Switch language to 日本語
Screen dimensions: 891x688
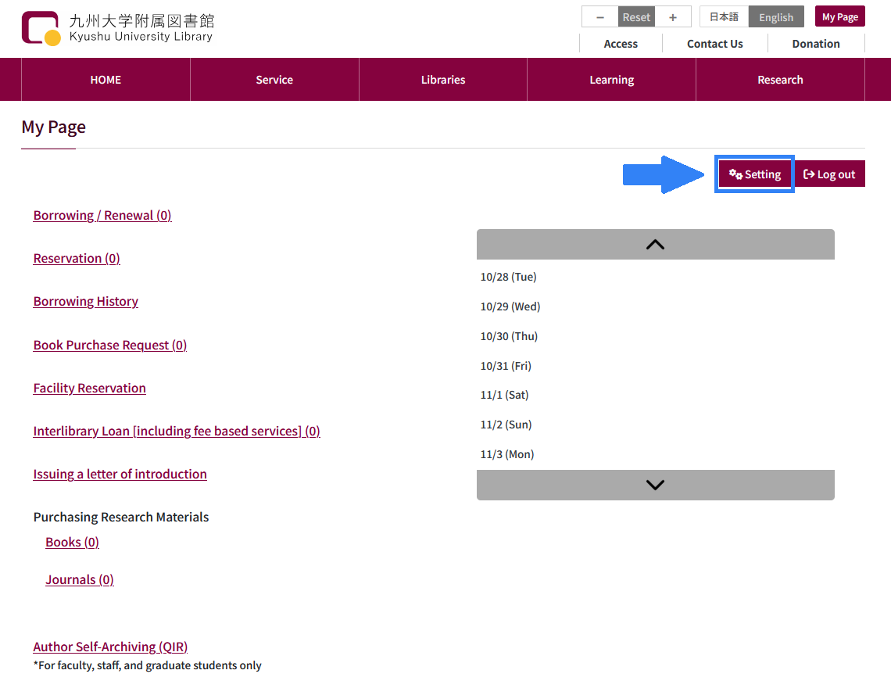click(724, 17)
